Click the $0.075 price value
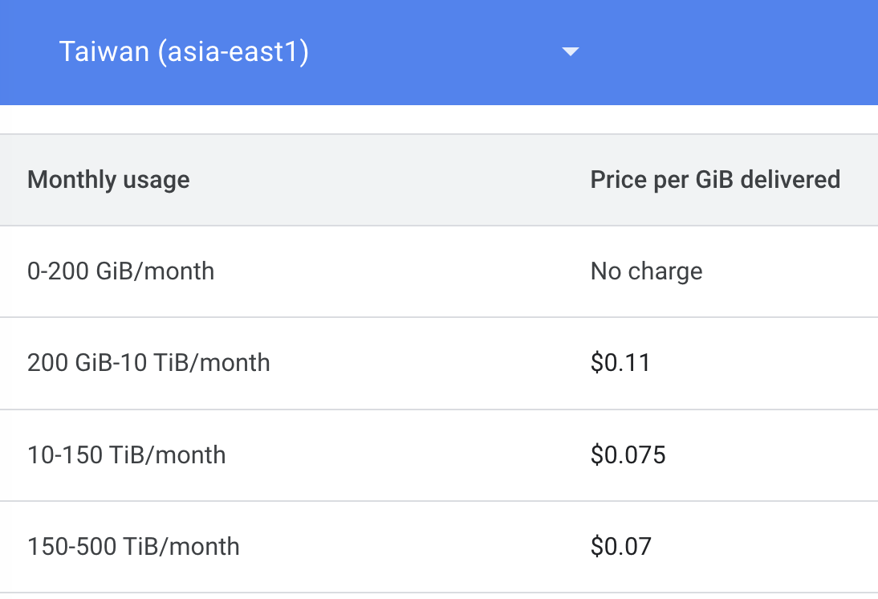The height and width of the screenshot is (599, 878). 628,455
